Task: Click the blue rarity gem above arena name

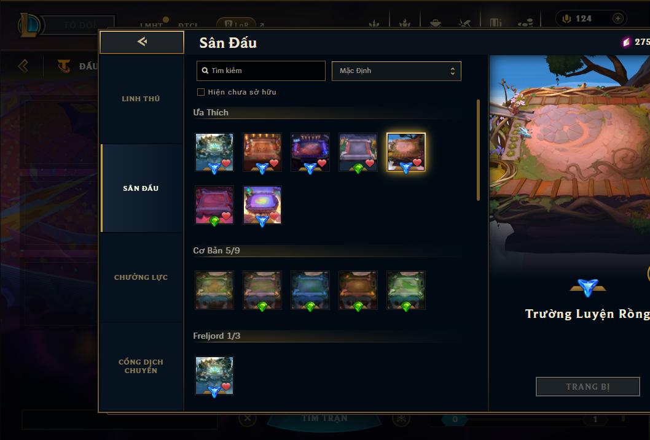Action: click(x=588, y=288)
